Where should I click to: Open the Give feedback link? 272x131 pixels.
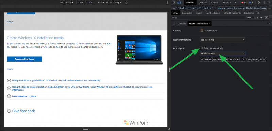(x=23, y=111)
